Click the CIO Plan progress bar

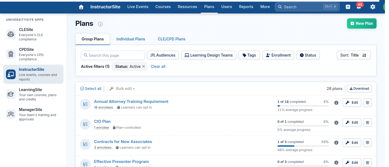[303, 126]
